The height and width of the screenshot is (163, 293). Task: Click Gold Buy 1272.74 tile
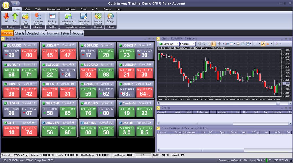(x=29, y=131)
